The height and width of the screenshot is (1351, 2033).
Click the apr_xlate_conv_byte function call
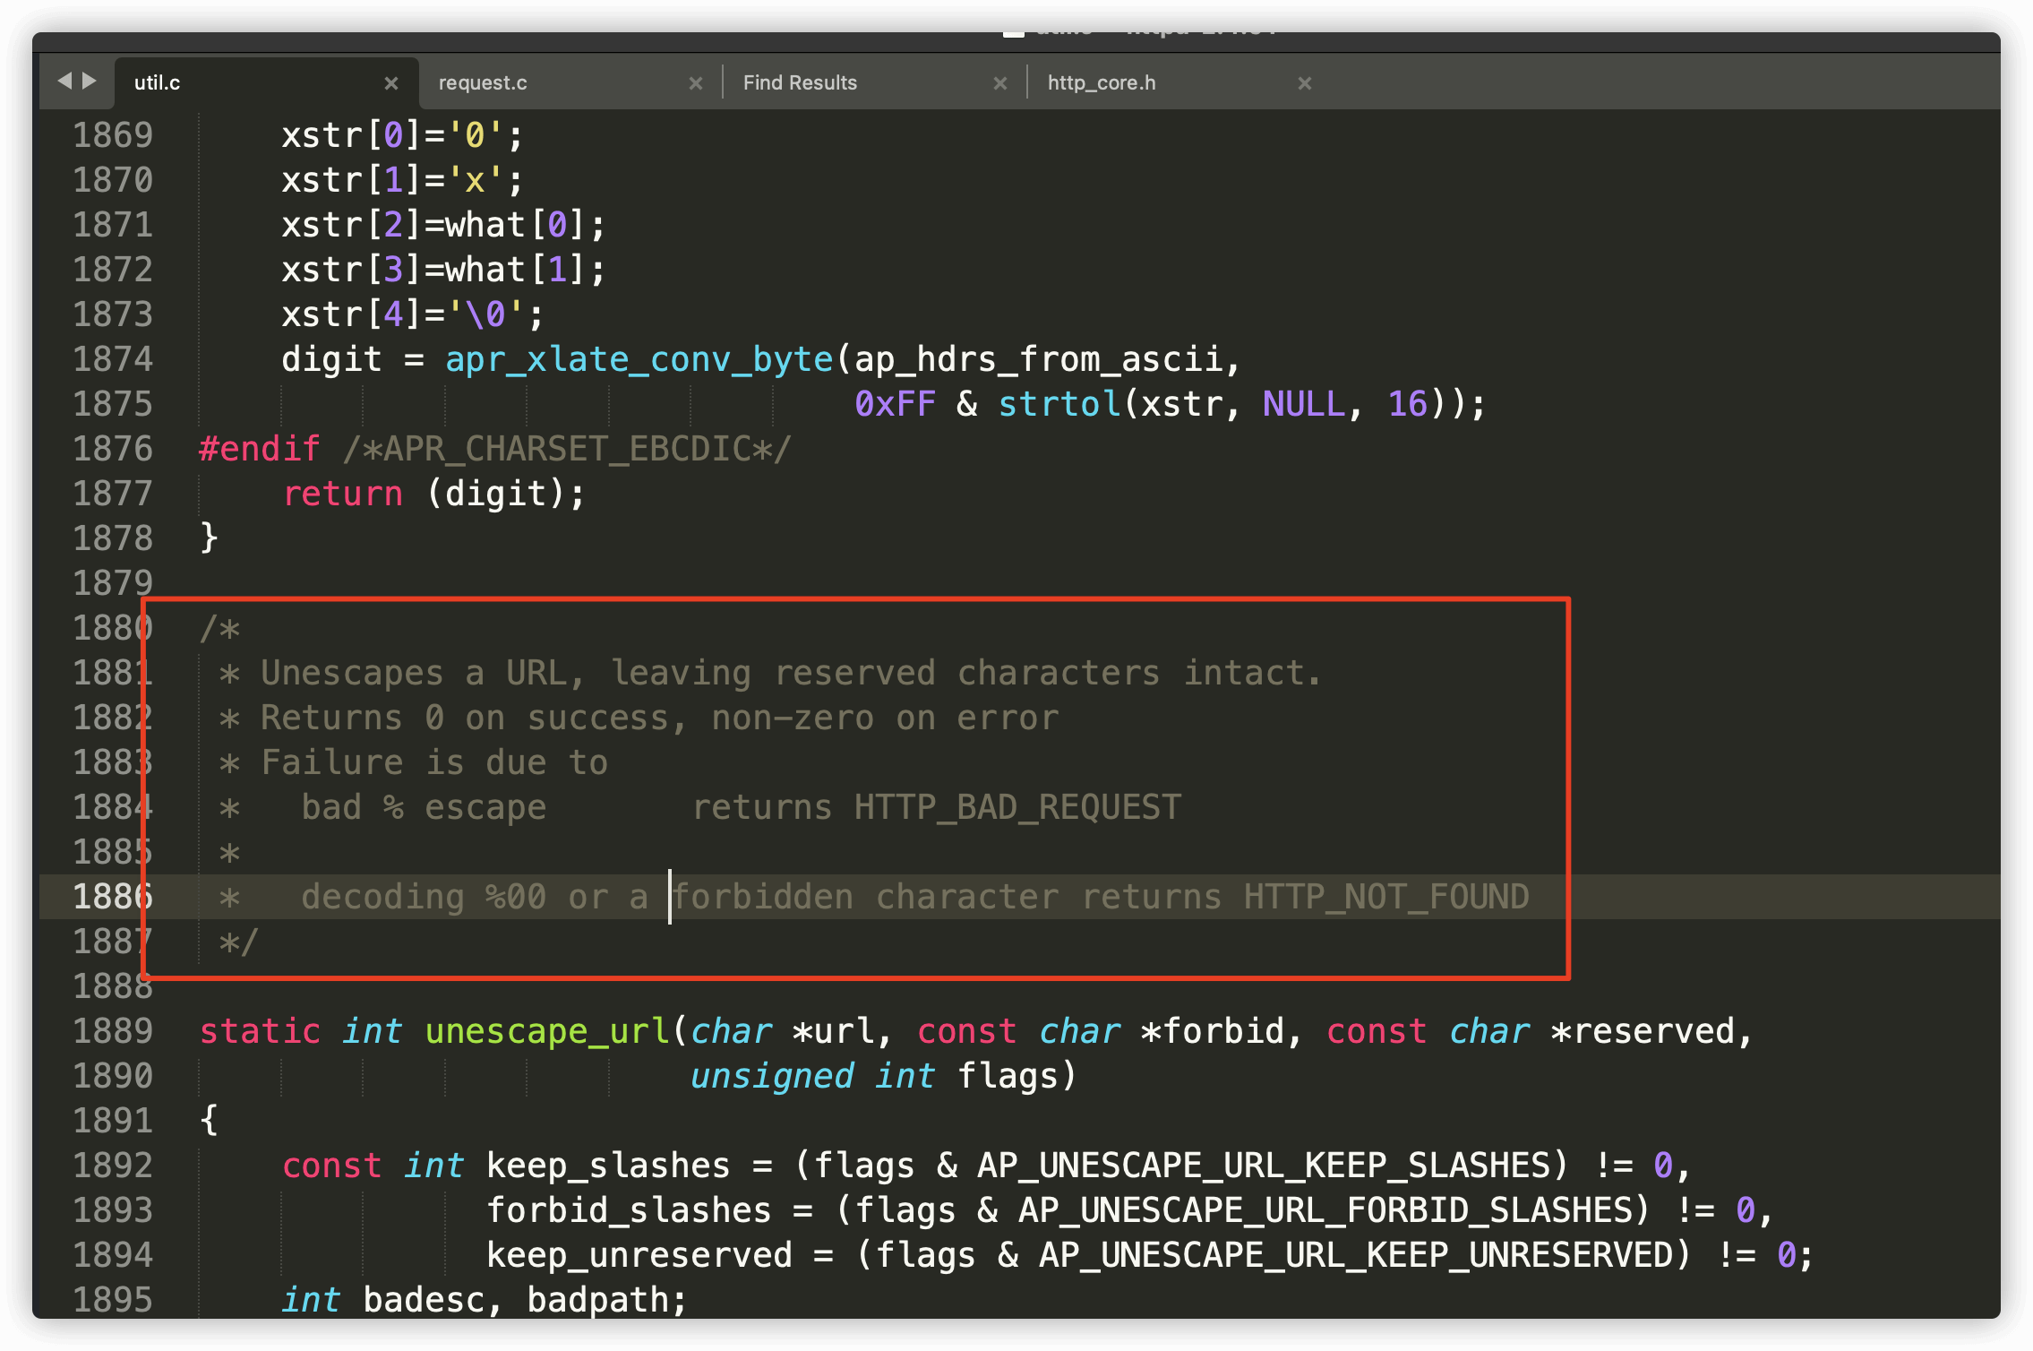pyautogui.click(x=639, y=359)
